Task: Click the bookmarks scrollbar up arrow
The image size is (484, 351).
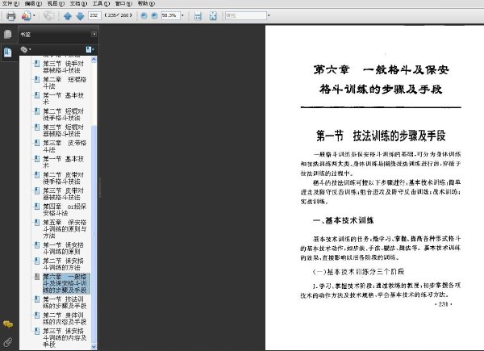Action: click(x=94, y=60)
